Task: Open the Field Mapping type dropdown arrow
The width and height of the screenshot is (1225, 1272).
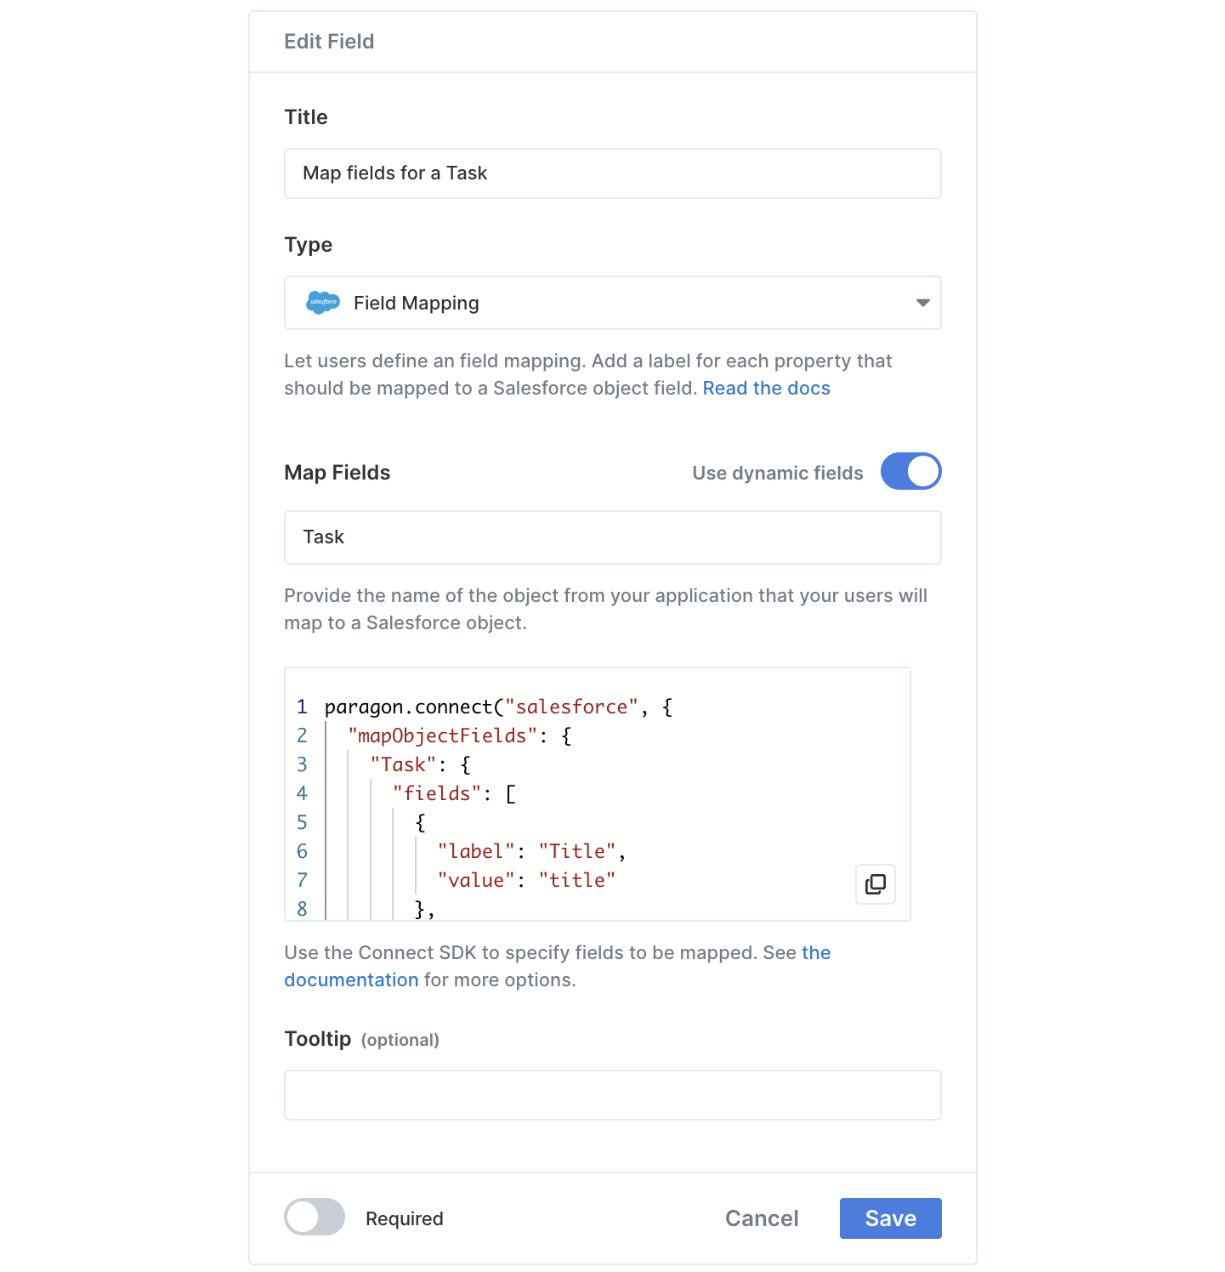Action: click(922, 303)
